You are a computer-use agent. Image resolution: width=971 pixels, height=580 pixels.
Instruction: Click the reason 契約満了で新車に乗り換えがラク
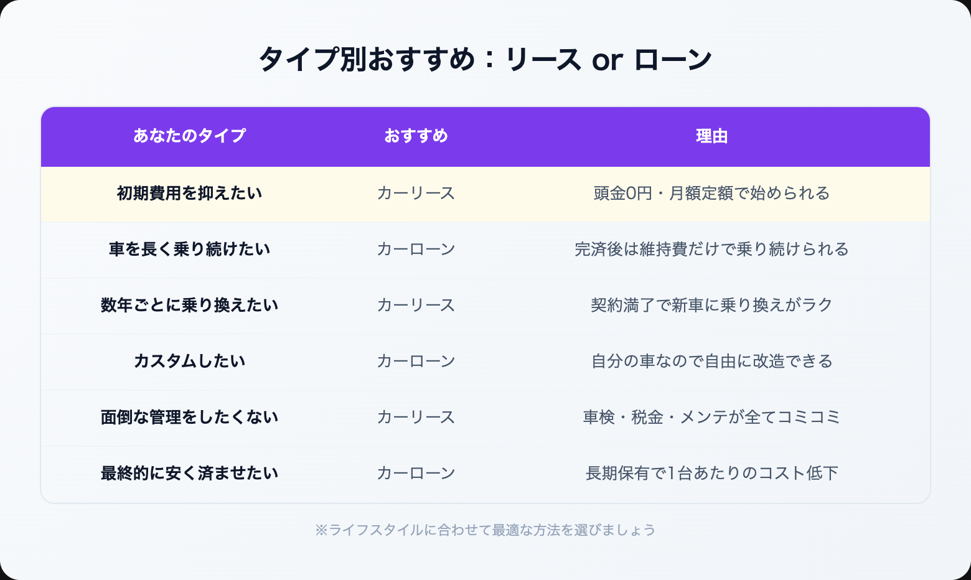(x=711, y=306)
